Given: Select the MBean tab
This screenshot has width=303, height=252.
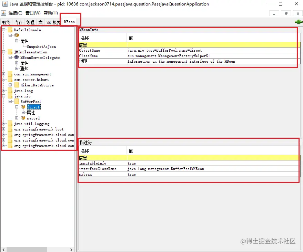Looking at the screenshot, I should click(69, 22).
